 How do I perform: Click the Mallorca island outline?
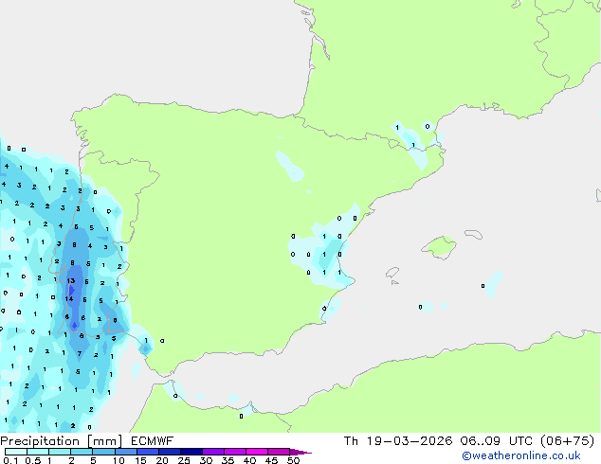coord(439,247)
